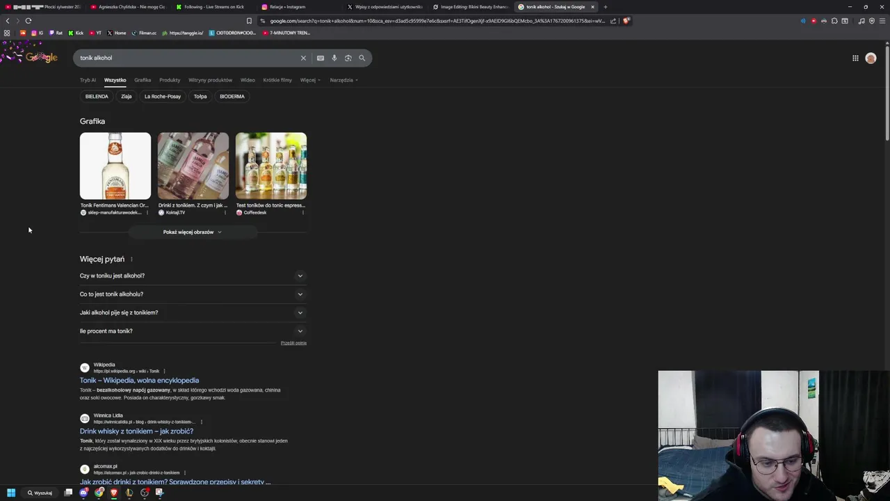Switch to the Relacje • Instagram browser tab
Viewport: 890px width, 501px height.
pyautogui.click(x=299, y=7)
